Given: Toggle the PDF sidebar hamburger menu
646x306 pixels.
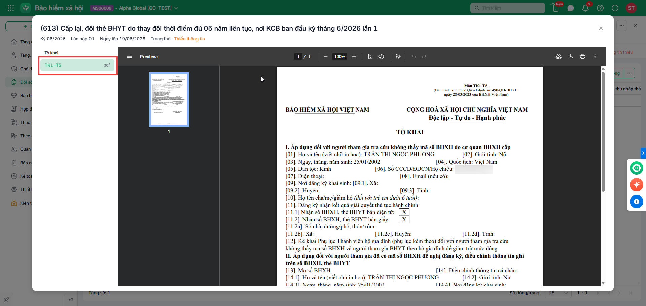Looking at the screenshot, I should [129, 57].
